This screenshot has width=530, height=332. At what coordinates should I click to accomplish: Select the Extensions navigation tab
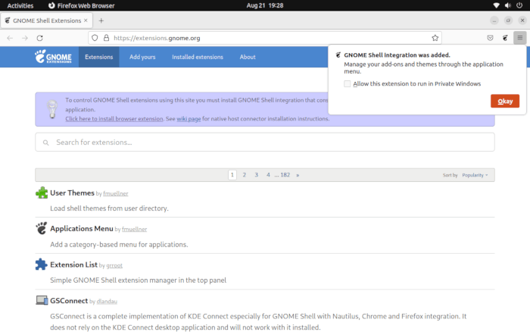pyautogui.click(x=98, y=57)
